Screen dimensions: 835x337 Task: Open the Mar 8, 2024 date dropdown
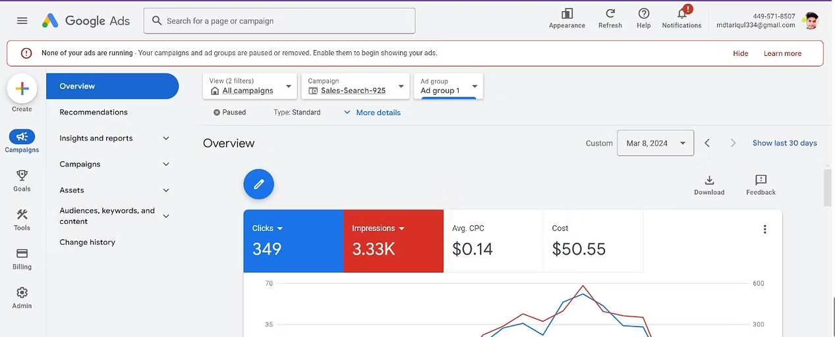tap(655, 143)
